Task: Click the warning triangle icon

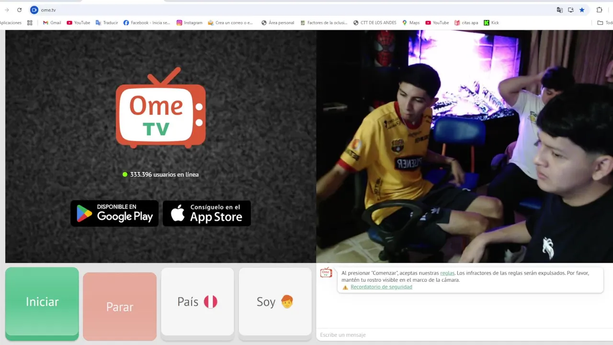Action: point(345,287)
